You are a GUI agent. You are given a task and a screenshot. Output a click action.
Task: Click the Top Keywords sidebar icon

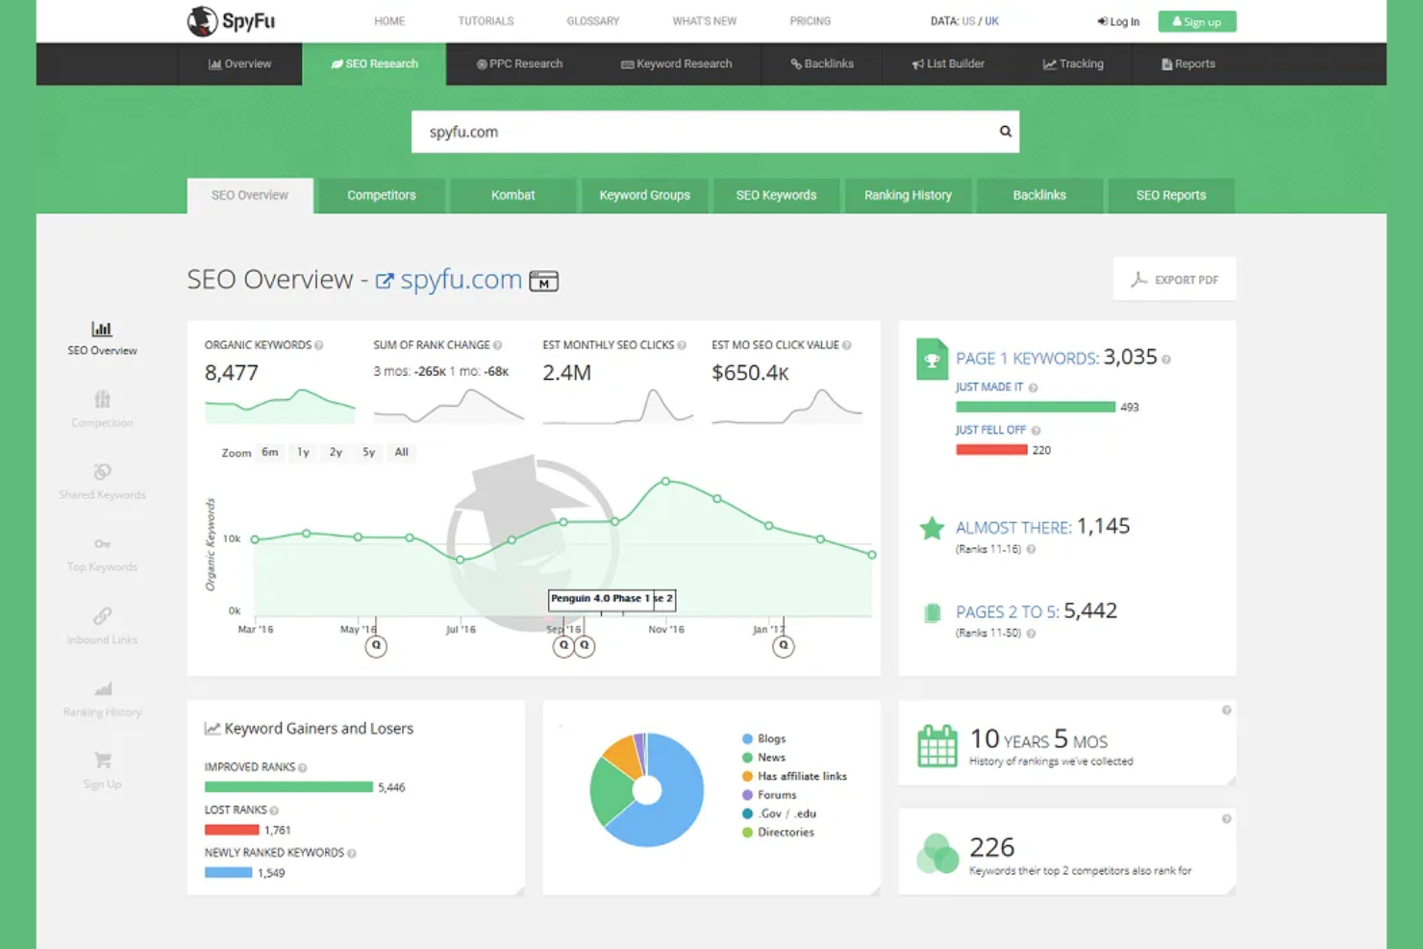(101, 544)
